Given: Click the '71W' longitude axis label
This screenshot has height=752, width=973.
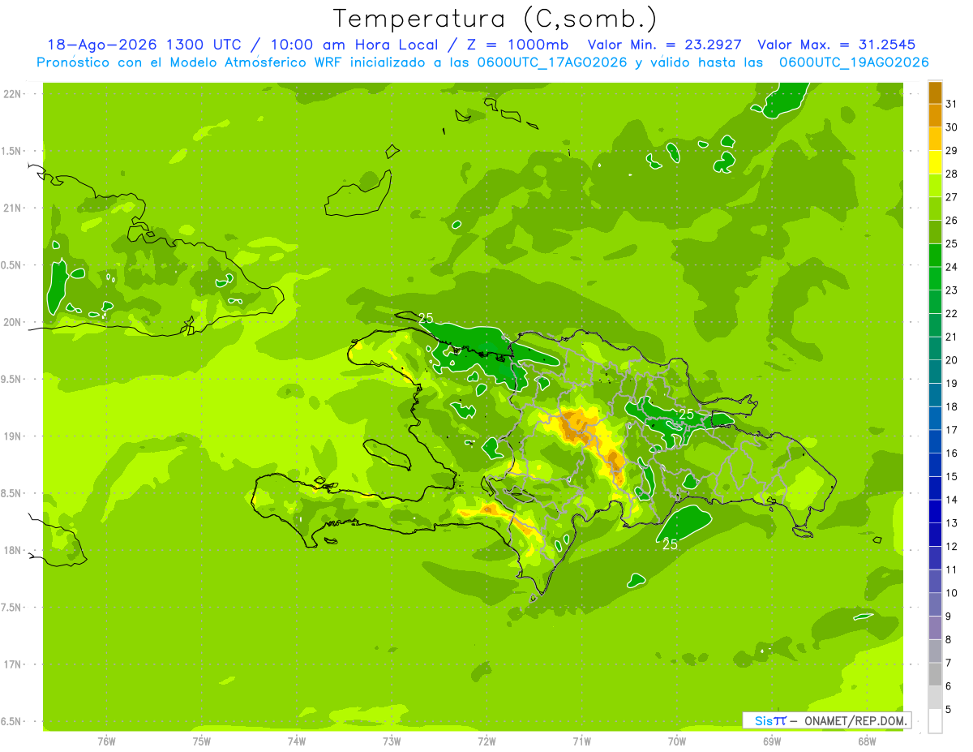Looking at the screenshot, I should coord(581,741).
